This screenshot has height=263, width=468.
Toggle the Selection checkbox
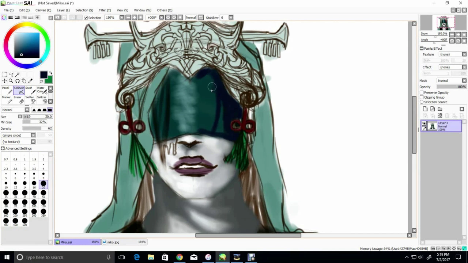pos(86,18)
